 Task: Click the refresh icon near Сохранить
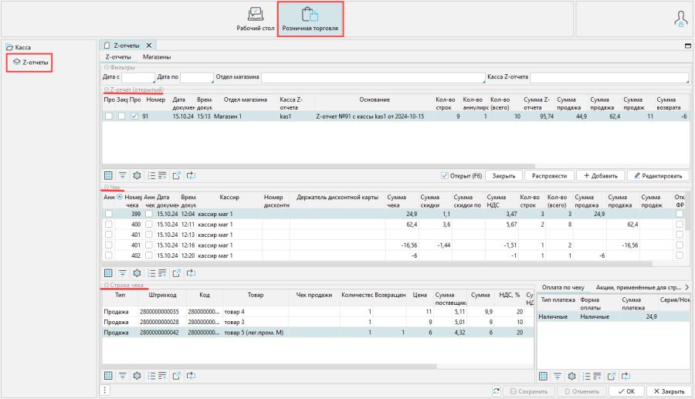[496, 391]
